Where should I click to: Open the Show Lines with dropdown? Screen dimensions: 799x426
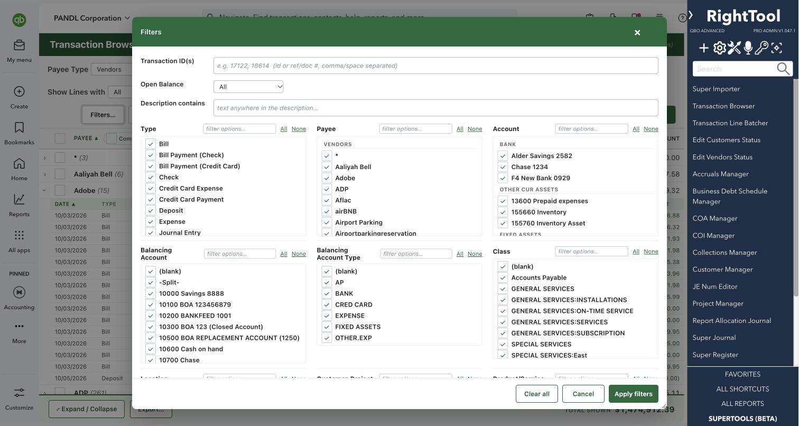click(120, 92)
